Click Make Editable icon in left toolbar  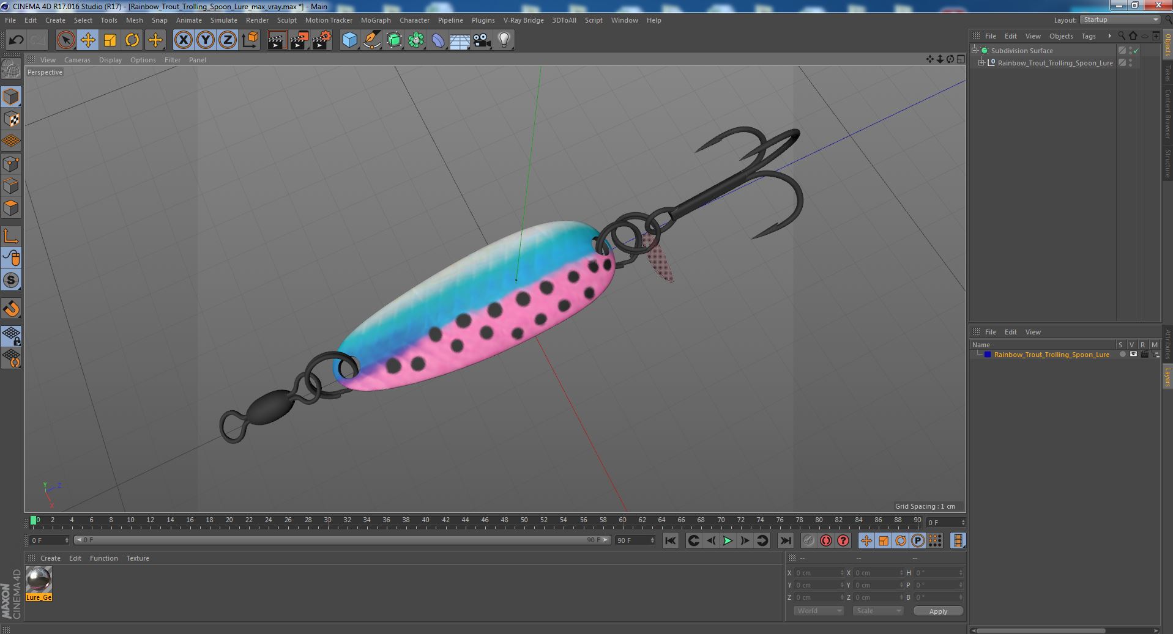(11, 69)
